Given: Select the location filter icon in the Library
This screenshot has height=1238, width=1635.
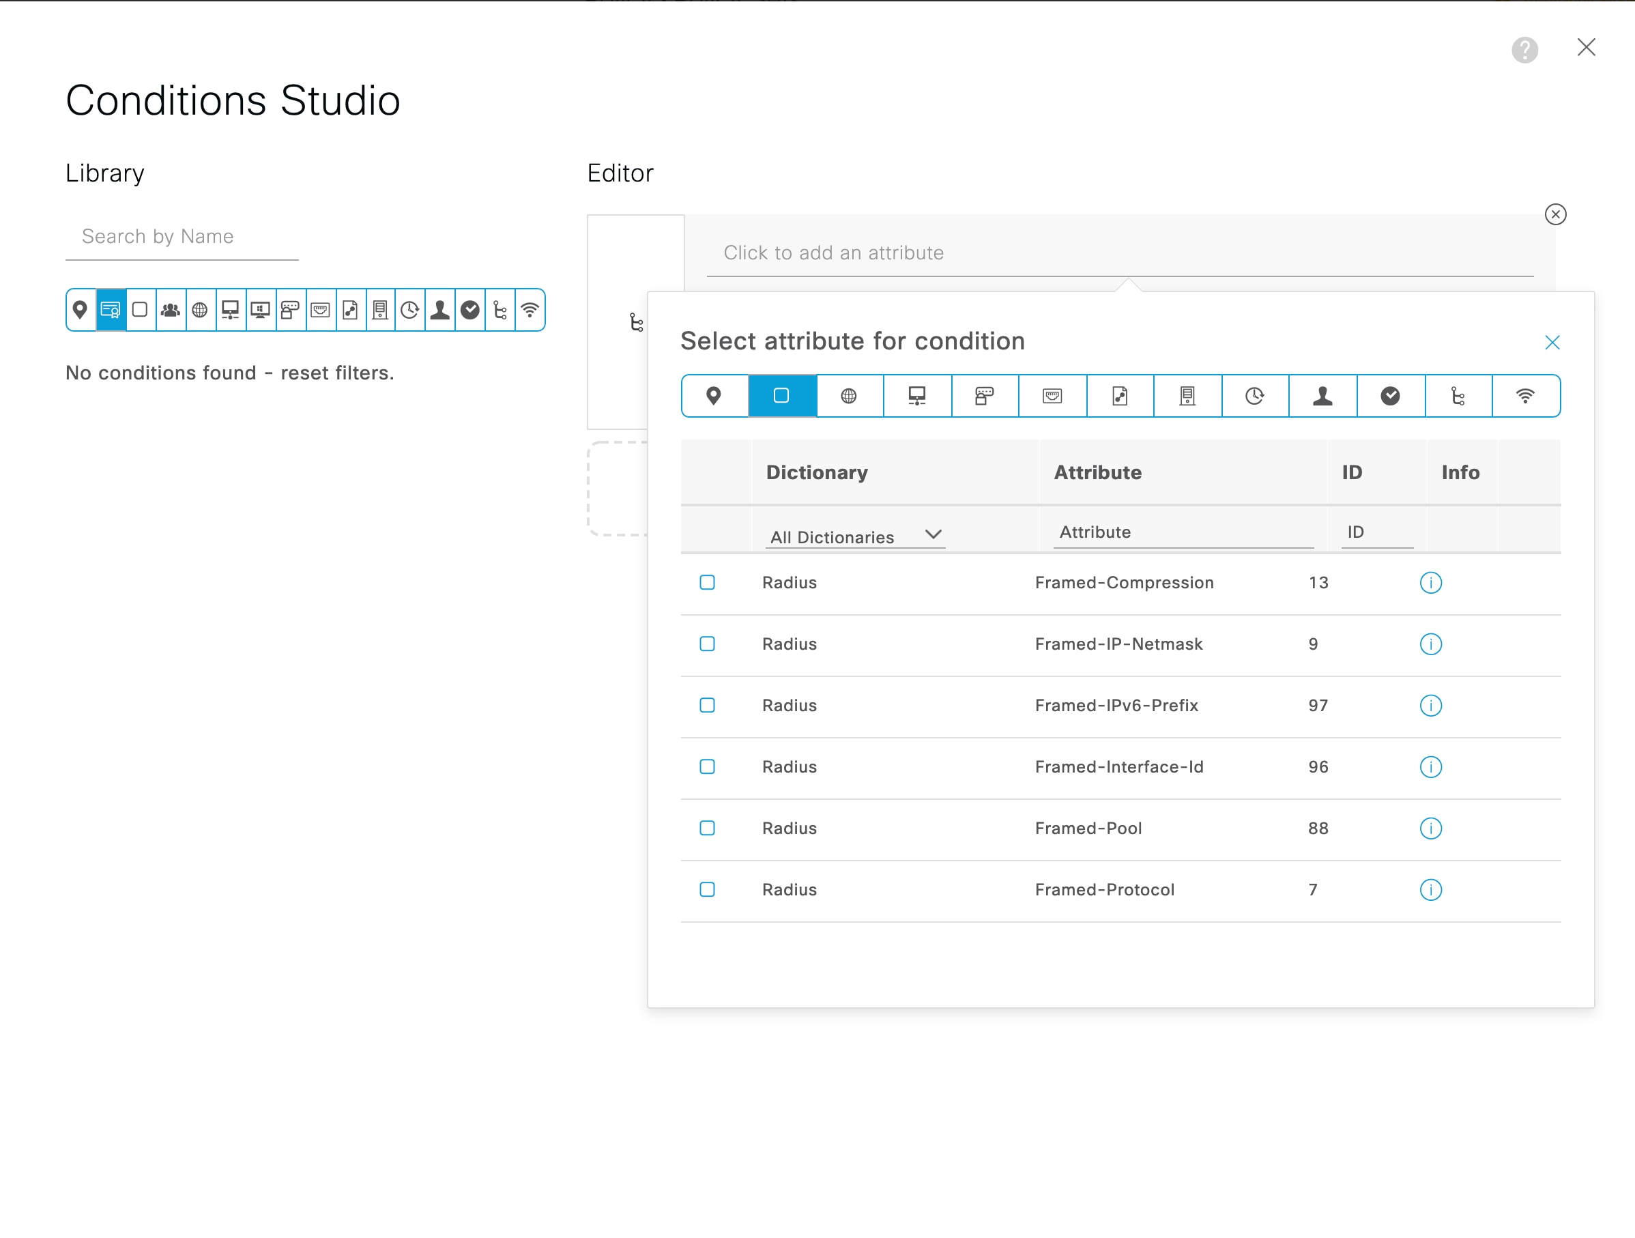Looking at the screenshot, I should click(x=81, y=310).
